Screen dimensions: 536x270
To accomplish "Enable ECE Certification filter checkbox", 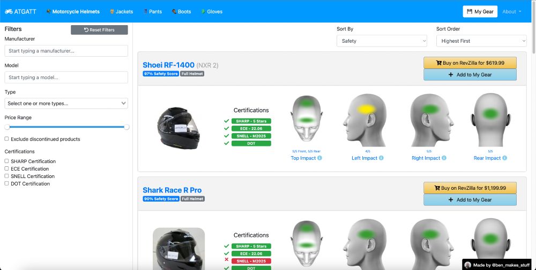I will point(6,168).
